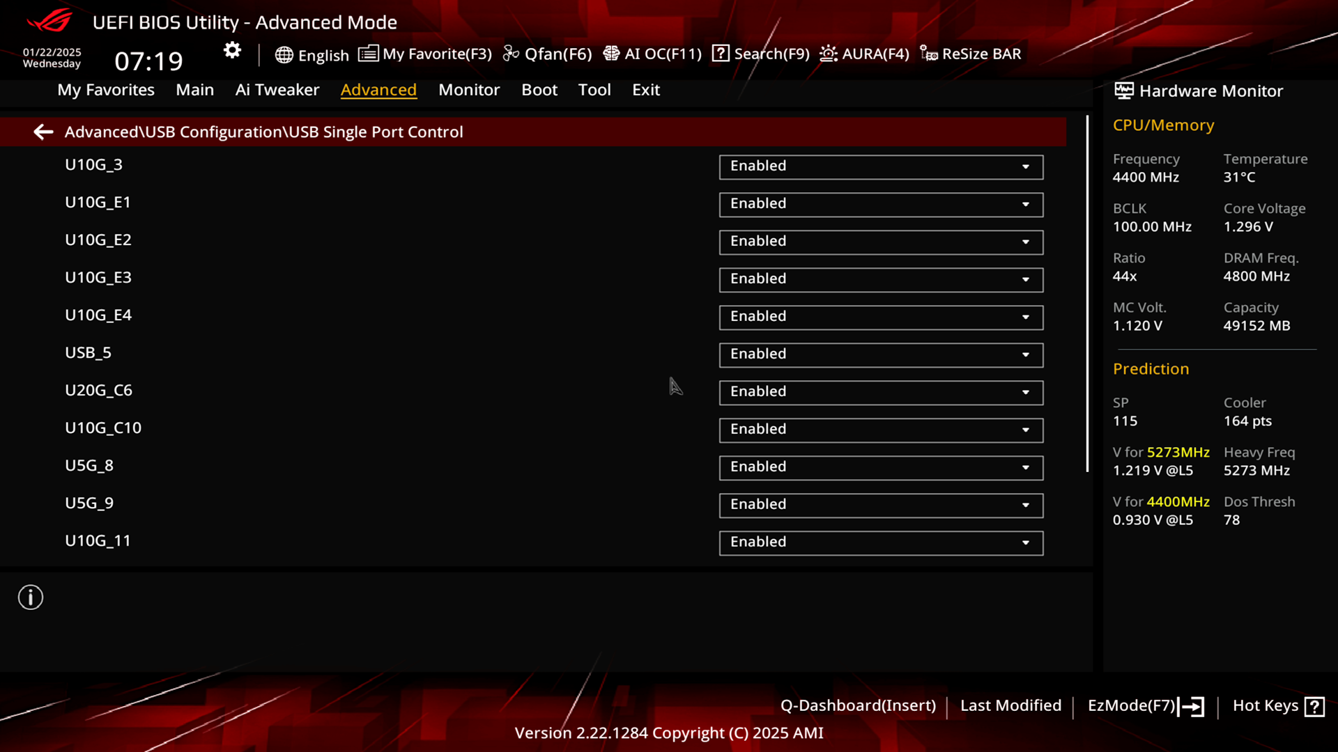
Task: Open Q-Dashboard overlay panel
Action: [856, 705]
